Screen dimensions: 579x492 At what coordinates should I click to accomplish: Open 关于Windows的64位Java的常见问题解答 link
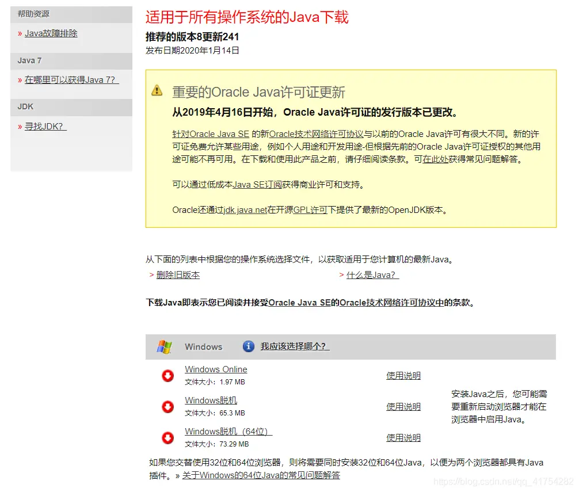[x=261, y=475]
